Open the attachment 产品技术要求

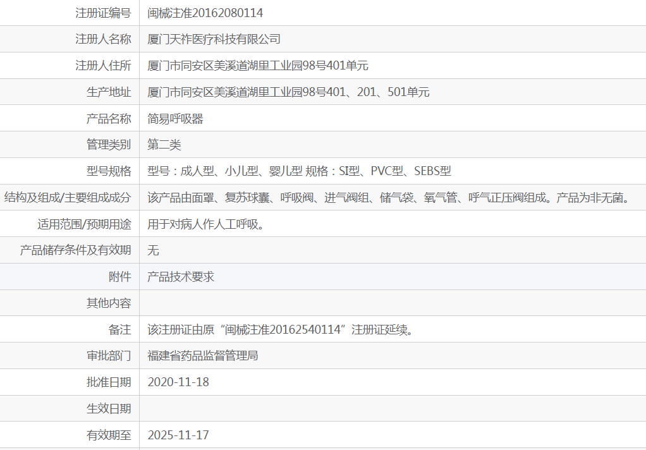tap(181, 277)
